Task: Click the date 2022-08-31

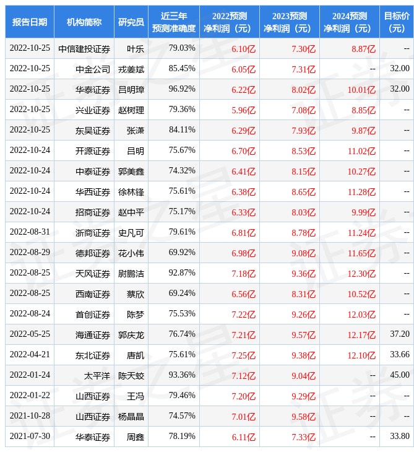Action: (30, 232)
